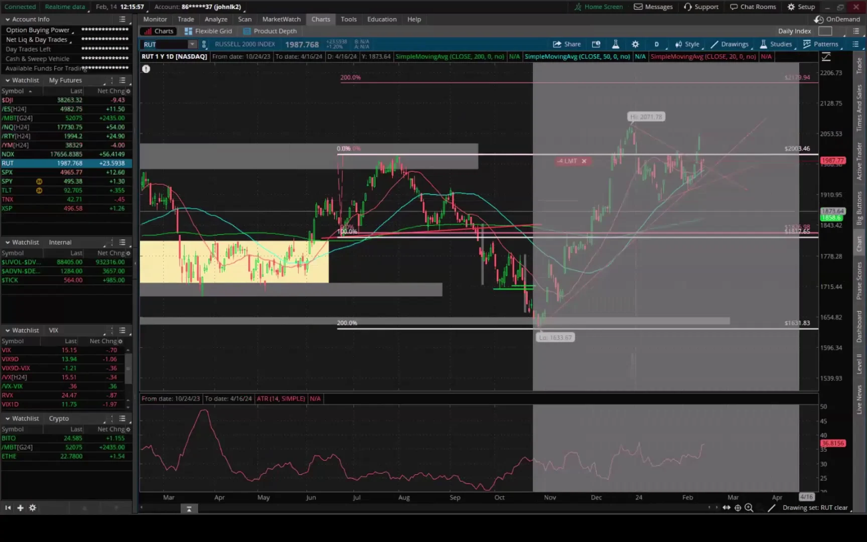867x542 pixels.
Task: Open Messages
Action: click(653, 7)
